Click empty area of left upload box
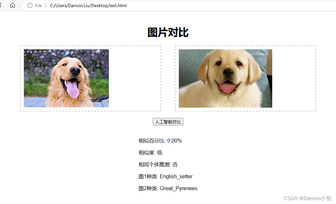Viewport: 336px width, 204px height. pyautogui.click(x=135, y=78)
